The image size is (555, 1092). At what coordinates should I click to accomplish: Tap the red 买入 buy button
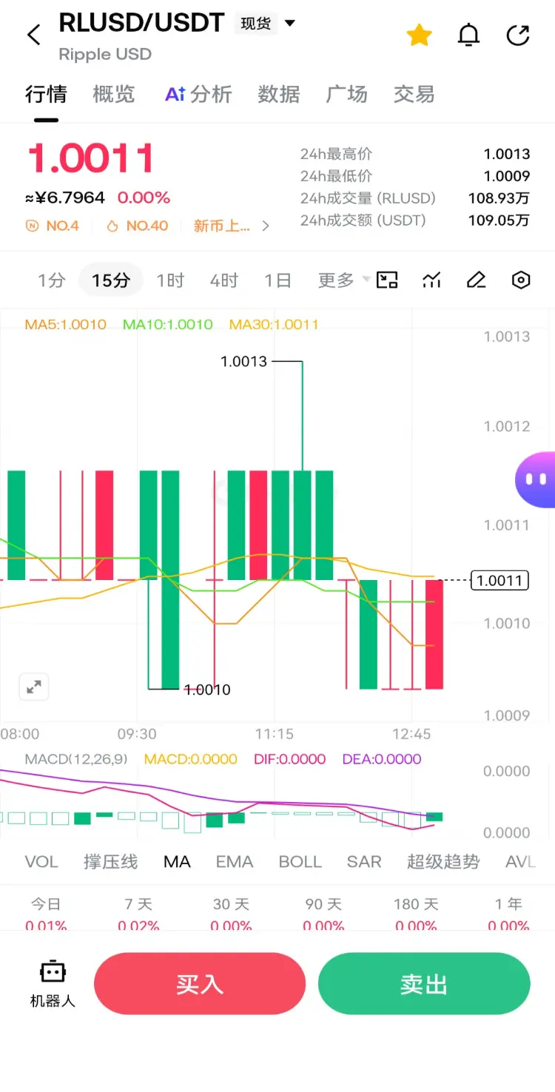click(x=200, y=984)
